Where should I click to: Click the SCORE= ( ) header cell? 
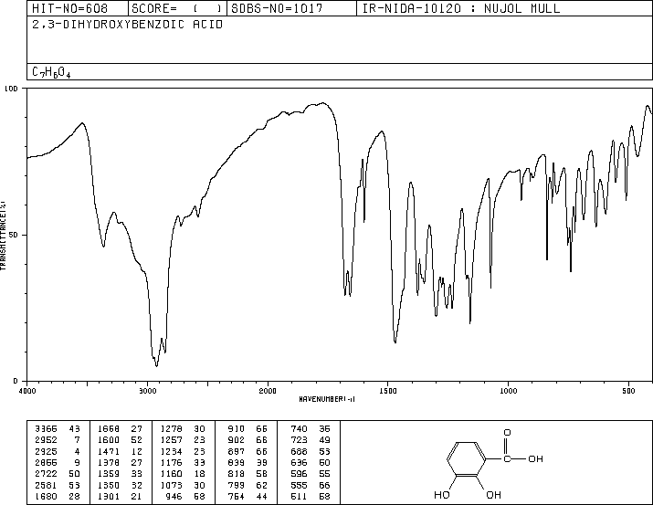click(x=177, y=8)
